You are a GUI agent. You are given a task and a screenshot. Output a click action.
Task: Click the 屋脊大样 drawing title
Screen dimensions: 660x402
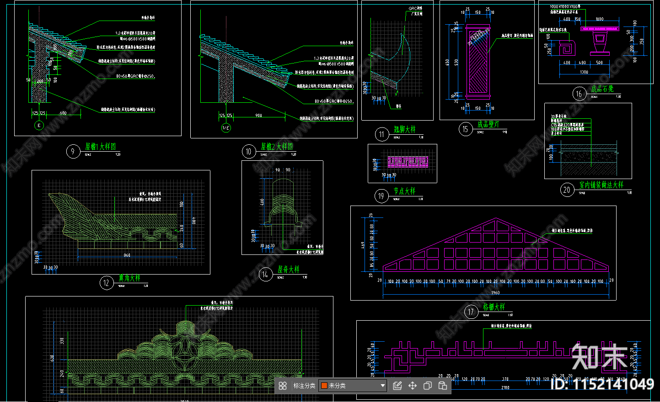[x=289, y=270]
